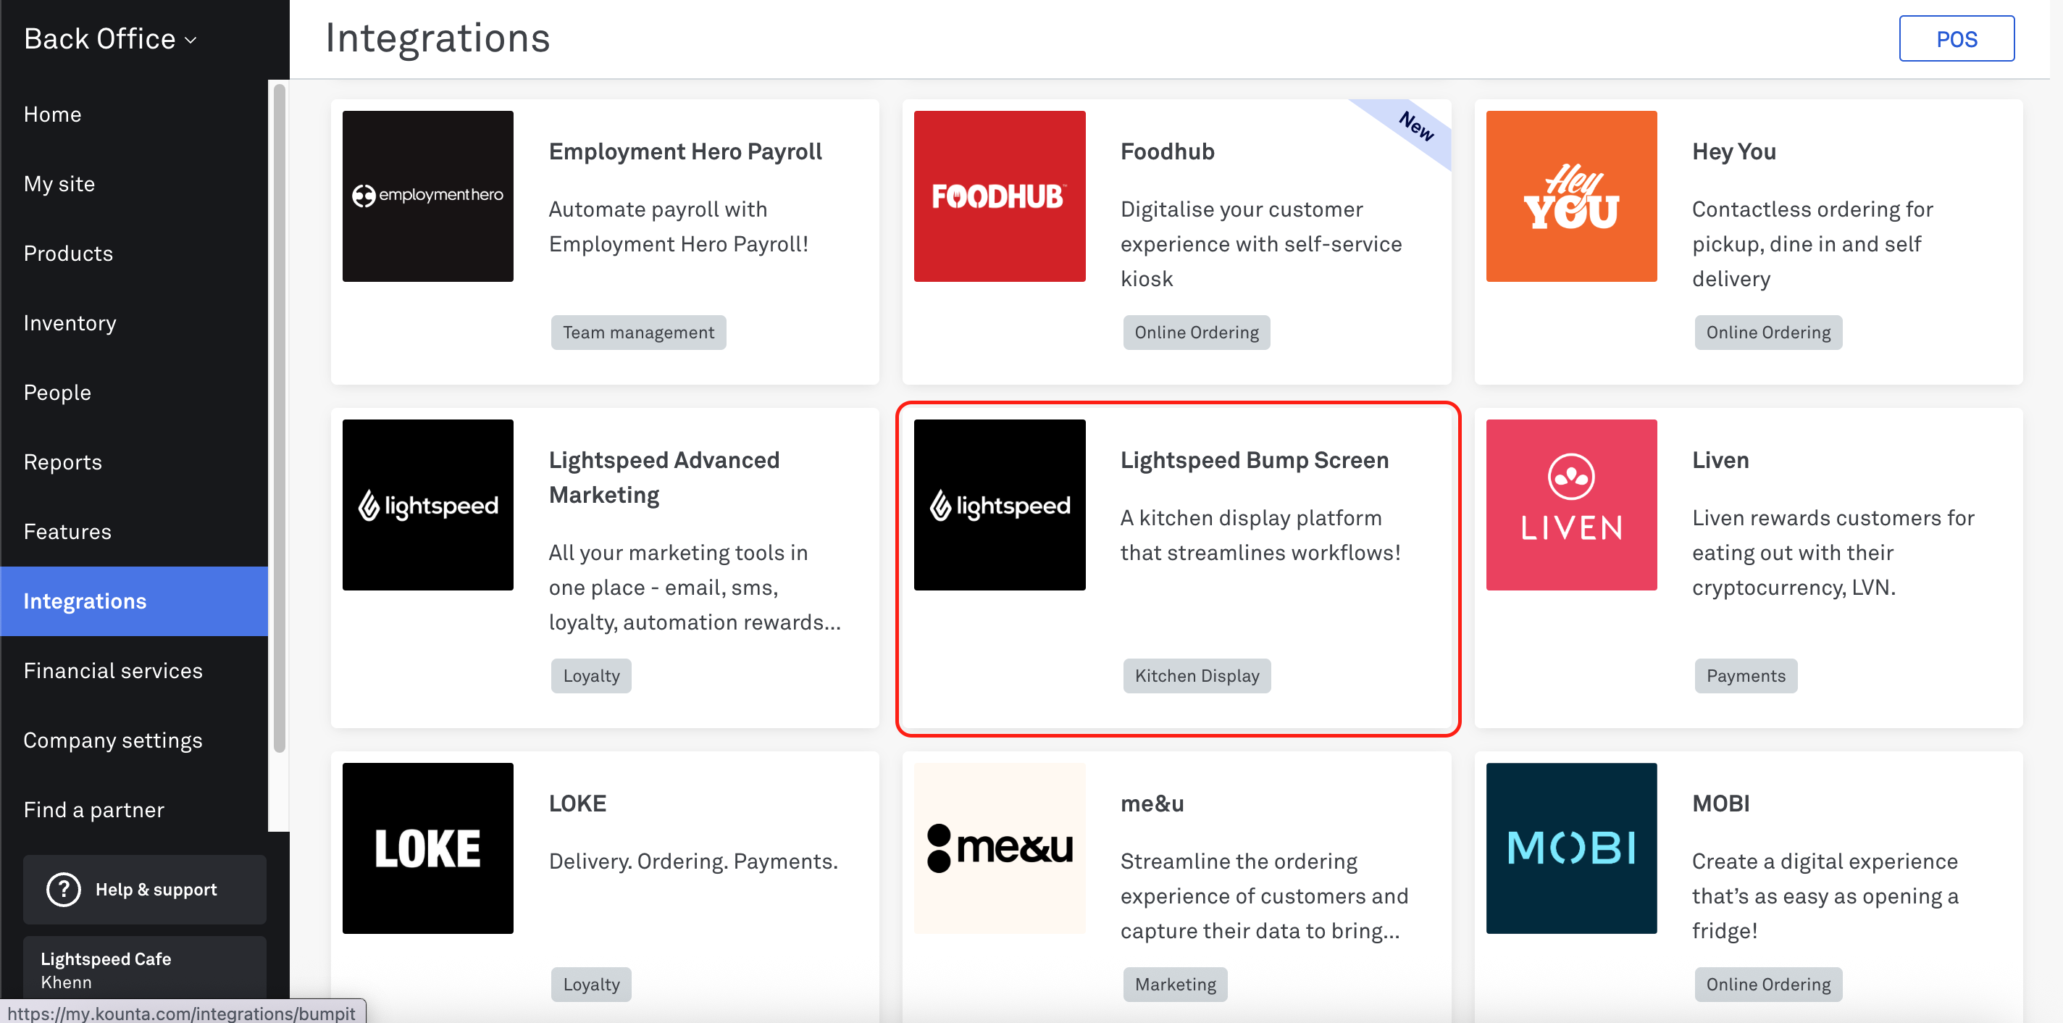Open the Employment Hero logo tile
The image size is (2063, 1023).
tap(427, 196)
